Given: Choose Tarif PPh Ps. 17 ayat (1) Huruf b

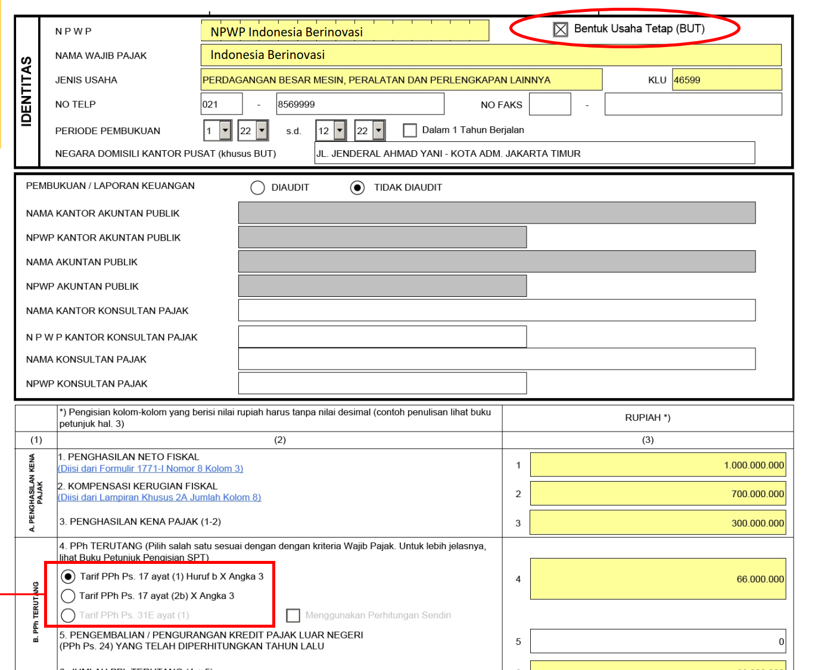Looking at the screenshot, I should [69, 576].
